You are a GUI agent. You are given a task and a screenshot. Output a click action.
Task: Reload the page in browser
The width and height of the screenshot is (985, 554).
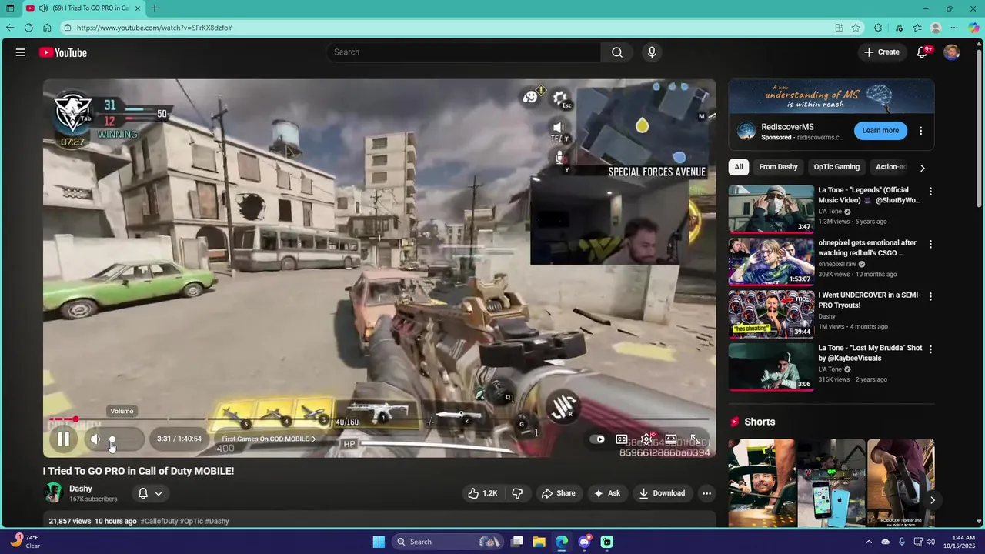(x=28, y=28)
